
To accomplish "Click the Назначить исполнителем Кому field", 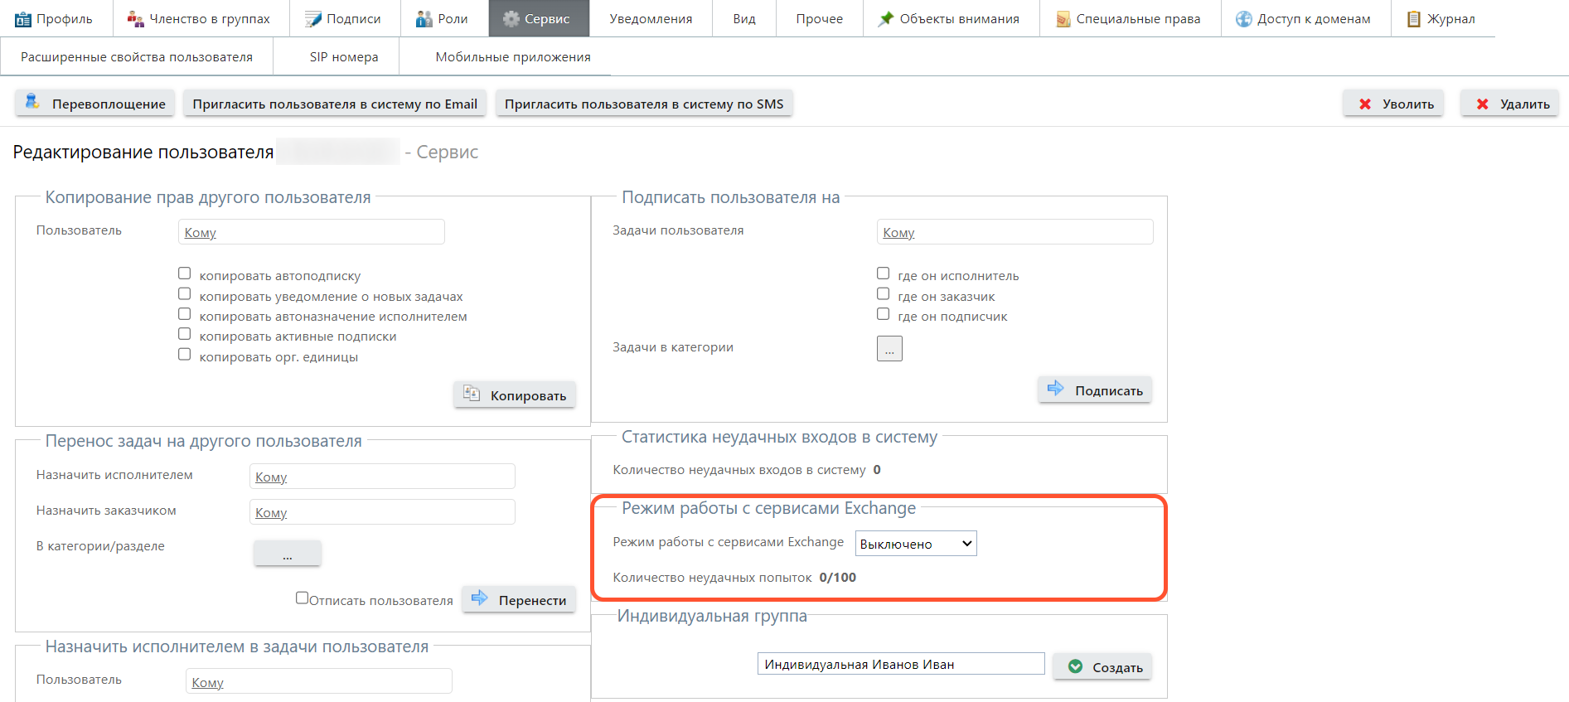I will coord(382,477).
